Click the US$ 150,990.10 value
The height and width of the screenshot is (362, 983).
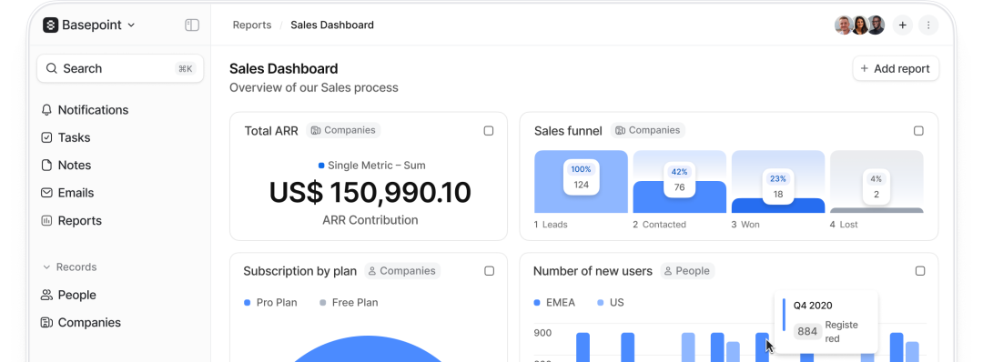coord(370,192)
